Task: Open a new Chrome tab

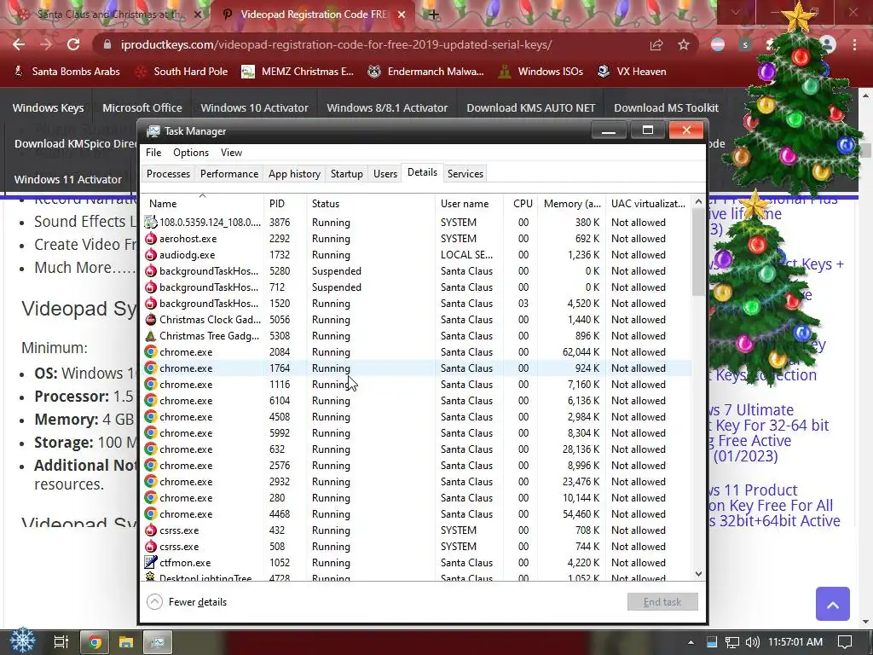Action: [x=433, y=14]
